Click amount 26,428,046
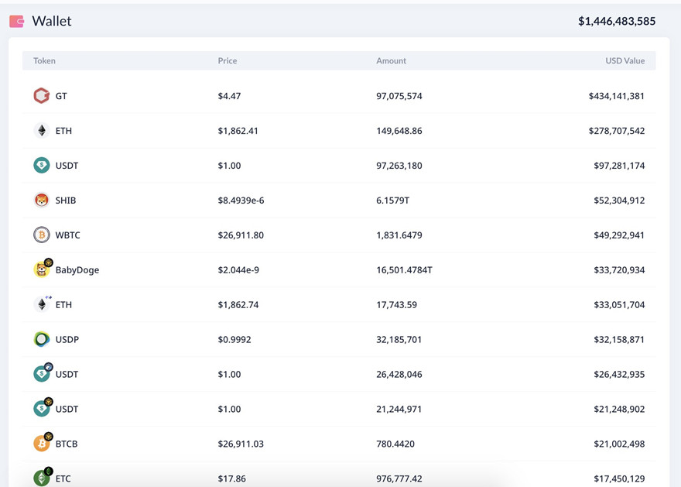 coord(399,374)
